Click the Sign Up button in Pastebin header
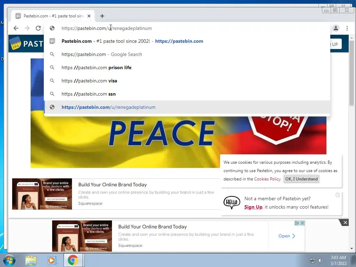 pos(335,44)
